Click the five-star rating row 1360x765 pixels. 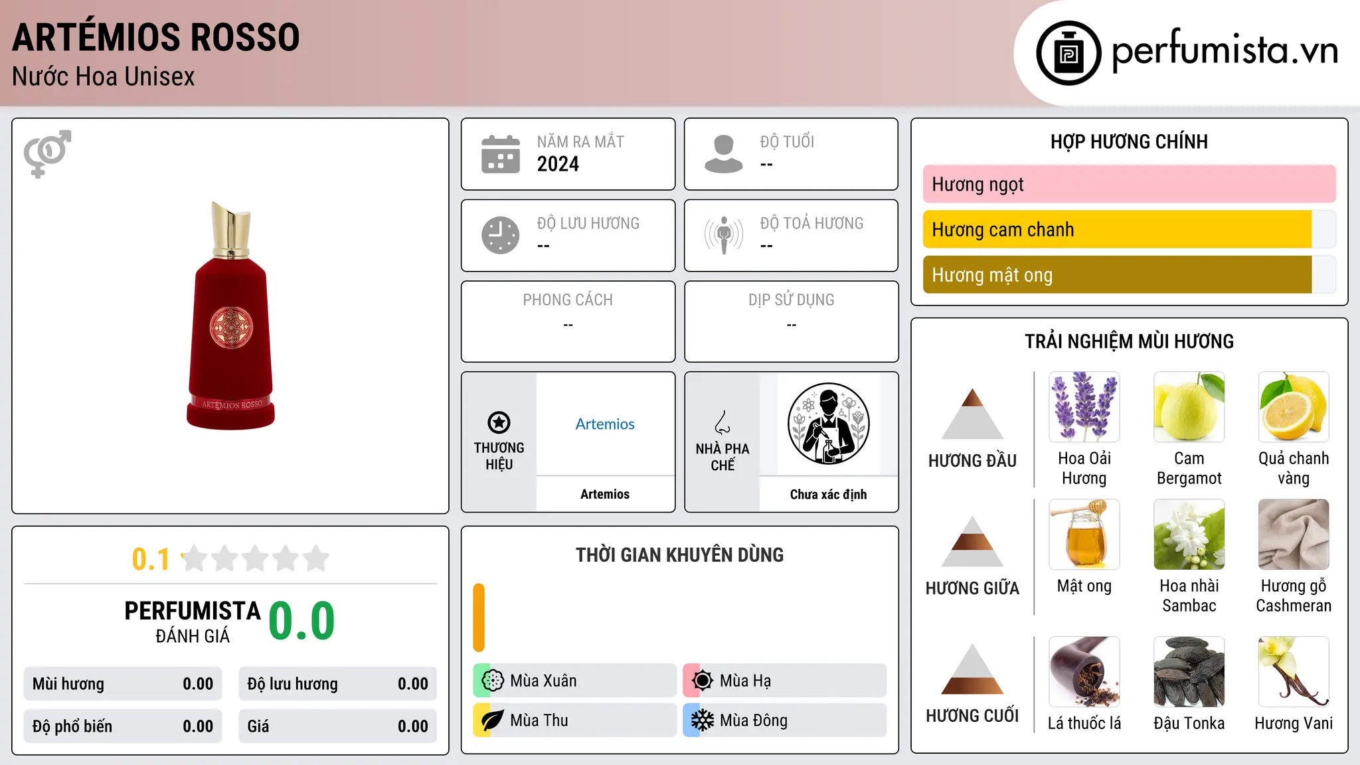point(255,558)
